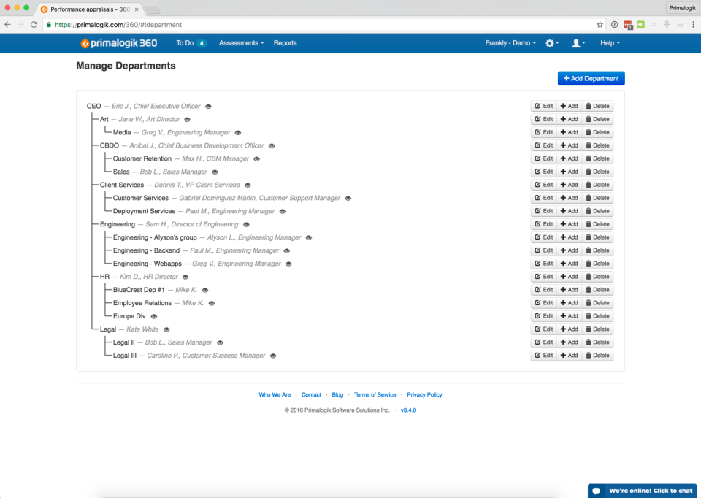Screen dimensions: 701x498
Task: Open the chat bubble widget
Action: tap(643, 491)
